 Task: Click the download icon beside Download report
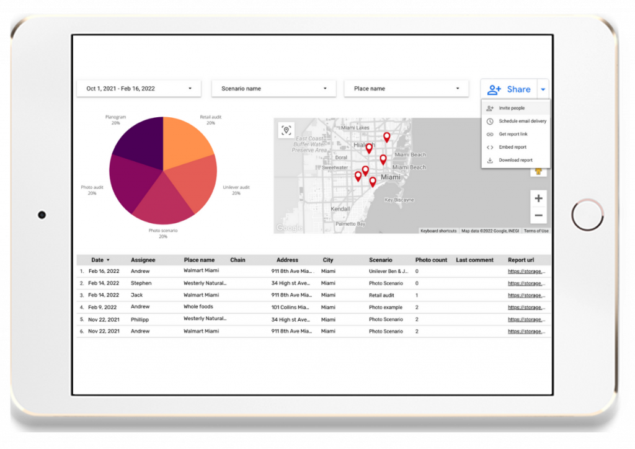[489, 160]
